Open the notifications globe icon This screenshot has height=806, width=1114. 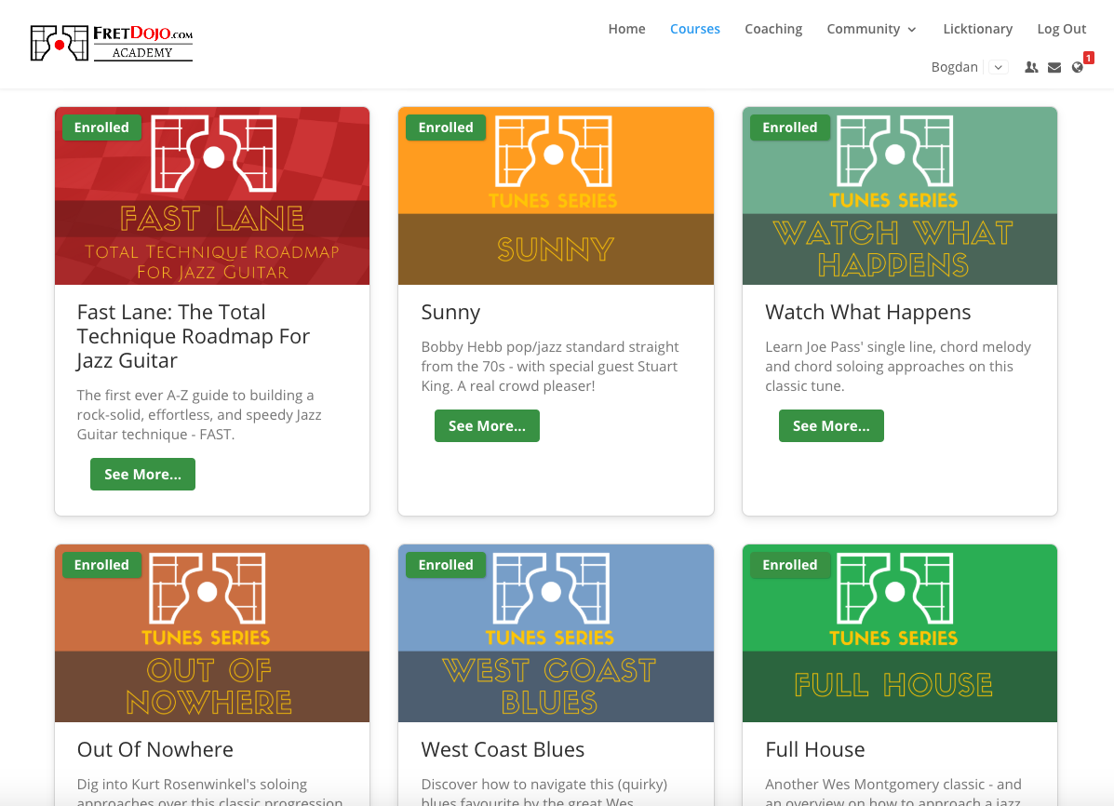coord(1078,68)
